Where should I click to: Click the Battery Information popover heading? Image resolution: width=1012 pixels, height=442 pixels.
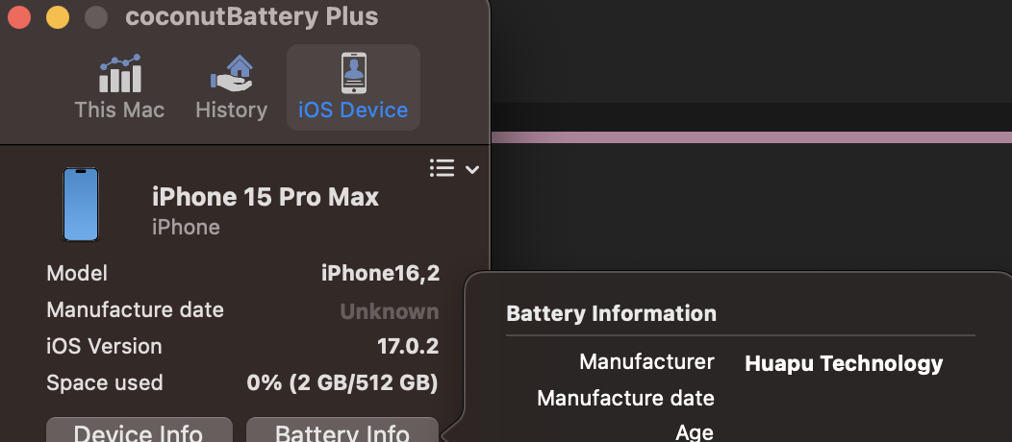(611, 314)
